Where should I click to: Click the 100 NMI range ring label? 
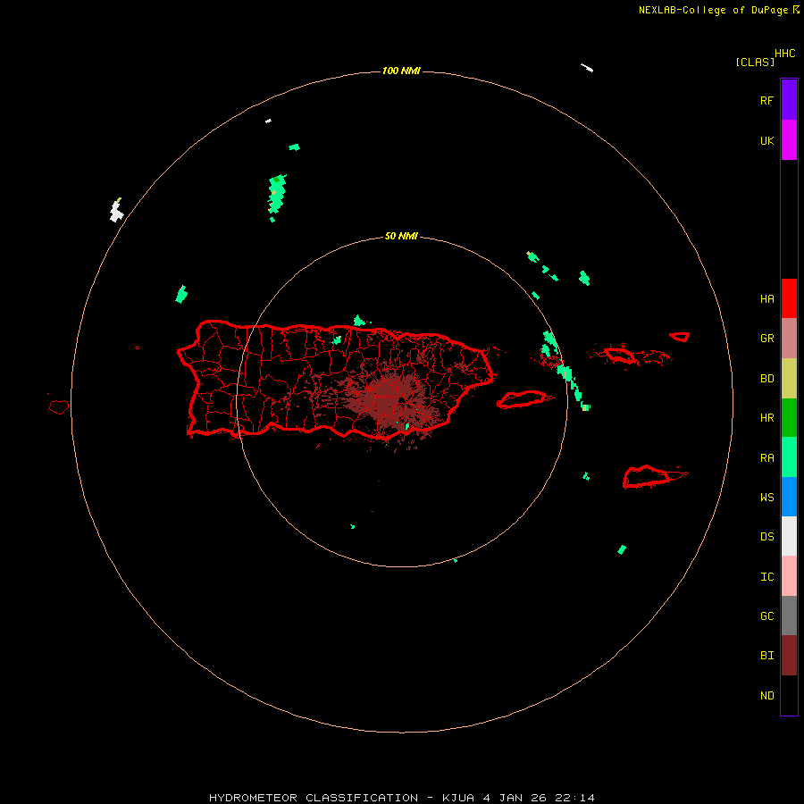click(x=401, y=71)
